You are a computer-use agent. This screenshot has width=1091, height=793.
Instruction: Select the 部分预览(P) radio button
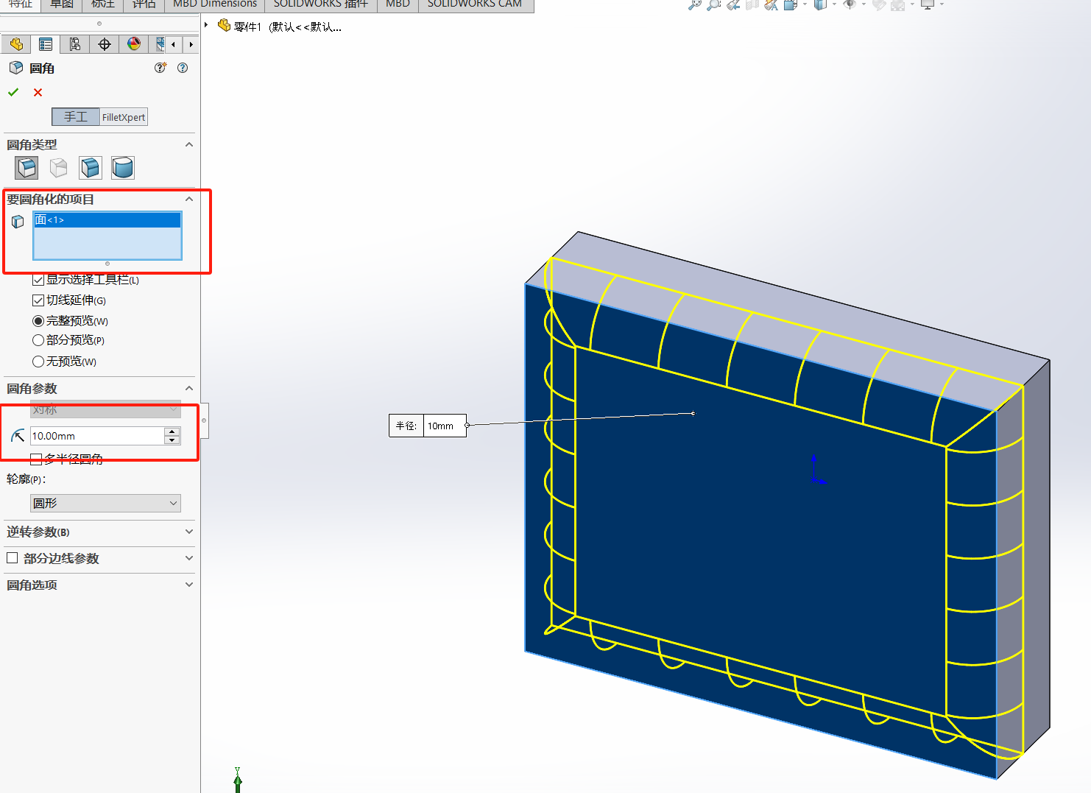click(38, 340)
